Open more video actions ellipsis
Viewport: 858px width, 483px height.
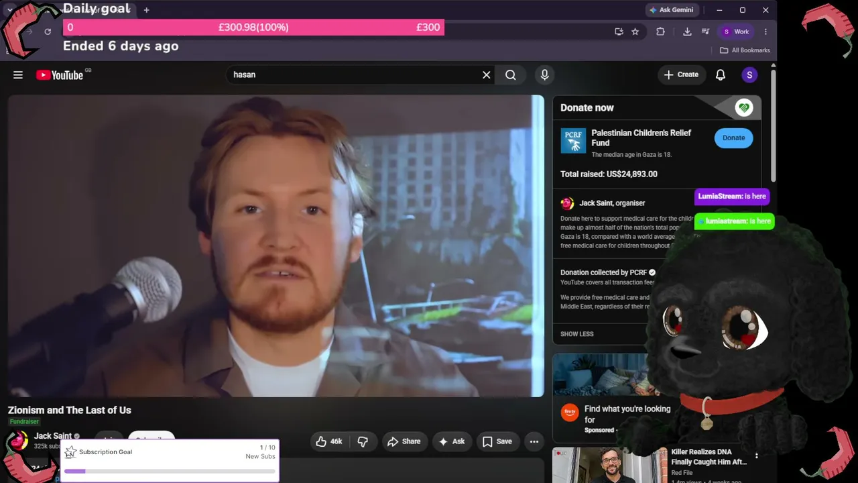(534, 441)
